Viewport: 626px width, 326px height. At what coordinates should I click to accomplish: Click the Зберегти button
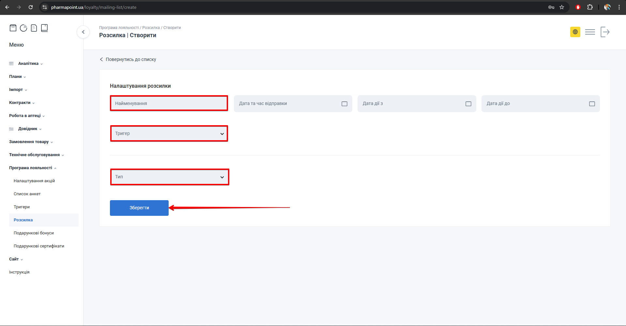click(139, 208)
